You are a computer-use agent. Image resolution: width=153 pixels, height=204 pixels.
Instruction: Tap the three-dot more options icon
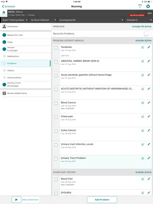click(x=149, y=13)
